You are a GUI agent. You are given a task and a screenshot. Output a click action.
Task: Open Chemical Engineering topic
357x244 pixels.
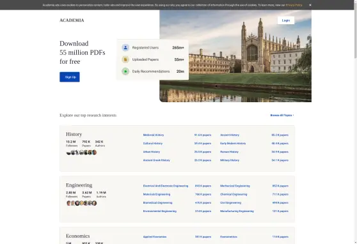[234, 194]
